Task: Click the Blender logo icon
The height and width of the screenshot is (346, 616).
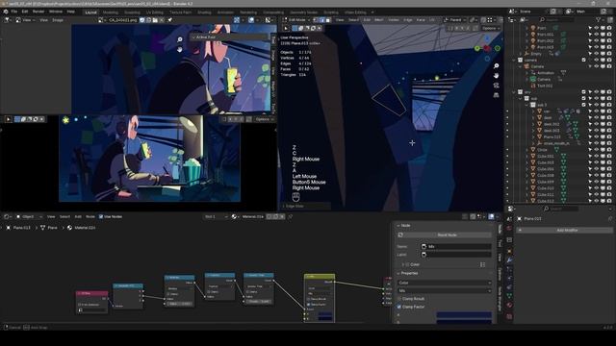Action: pos(6,12)
